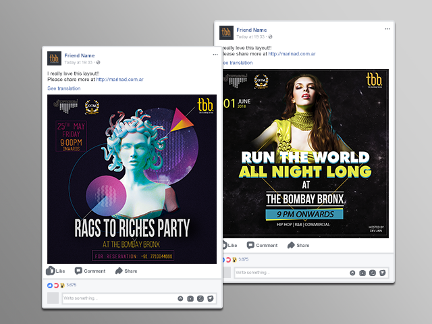432x324 pixels.
Task: Click Share on the Rags to Riches post
Action: [x=126, y=271]
